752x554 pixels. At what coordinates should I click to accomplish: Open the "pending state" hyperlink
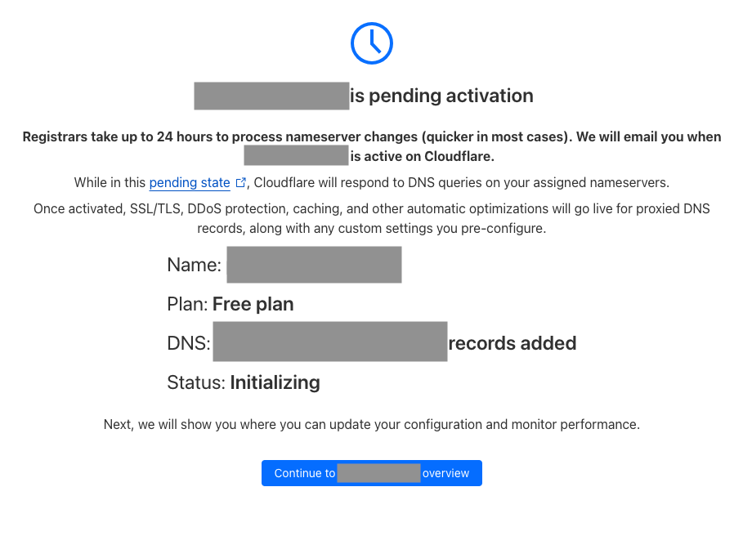coord(190,183)
